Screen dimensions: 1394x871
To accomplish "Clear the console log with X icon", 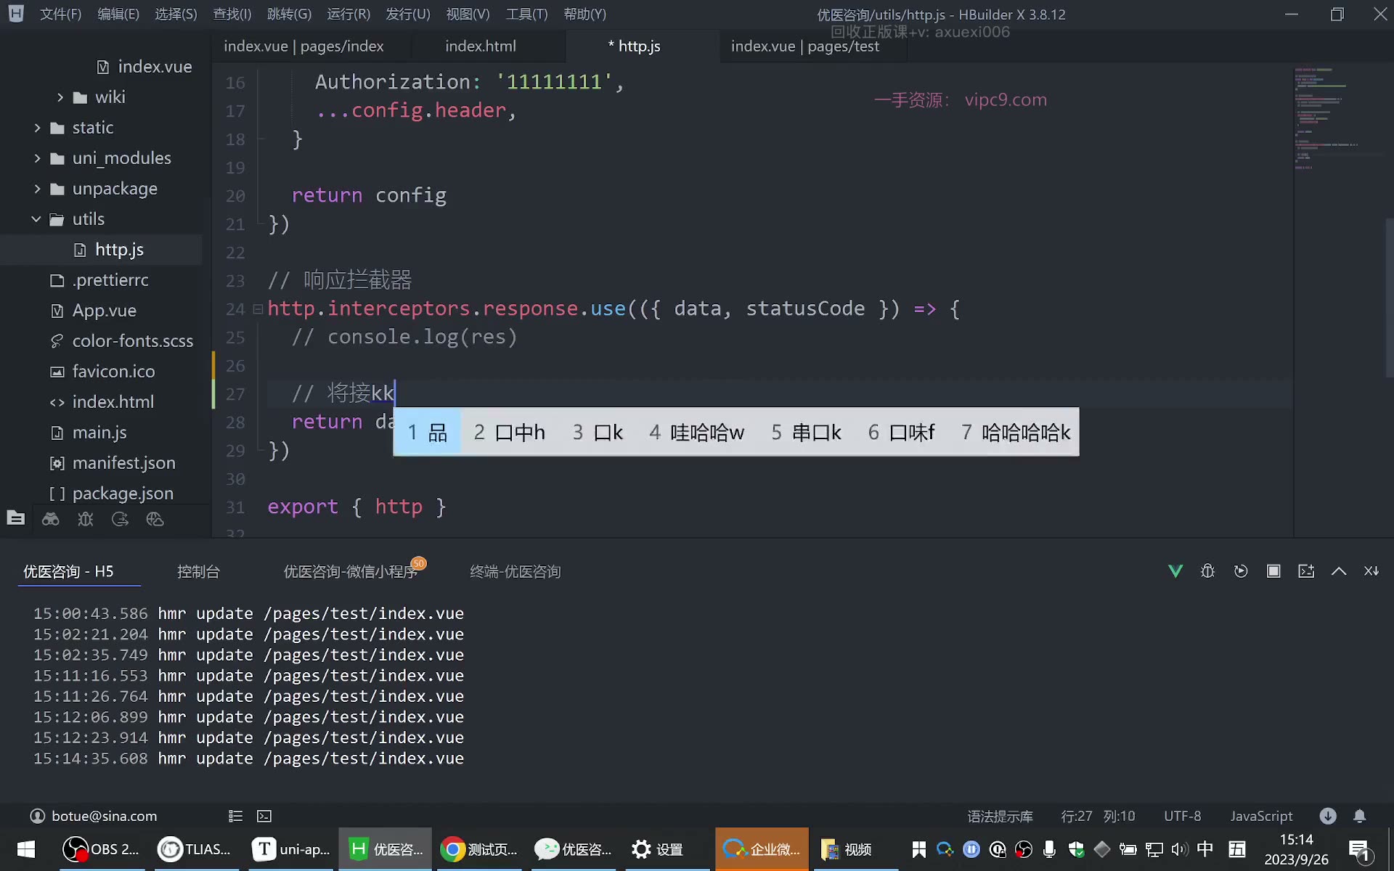I will click(x=1371, y=571).
